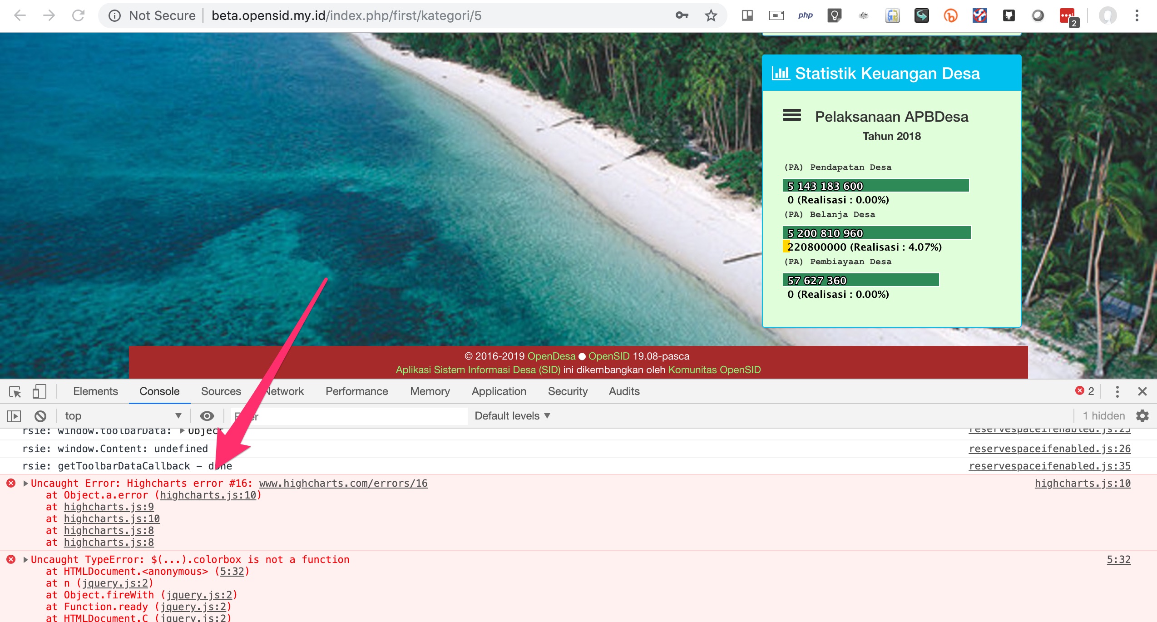Click the bookmark star in the address bar
Screen dimensions: 1157x622
tap(710, 15)
